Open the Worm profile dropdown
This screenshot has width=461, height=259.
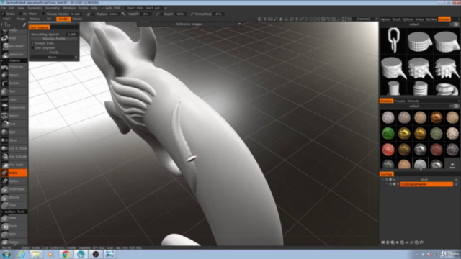coord(54,58)
